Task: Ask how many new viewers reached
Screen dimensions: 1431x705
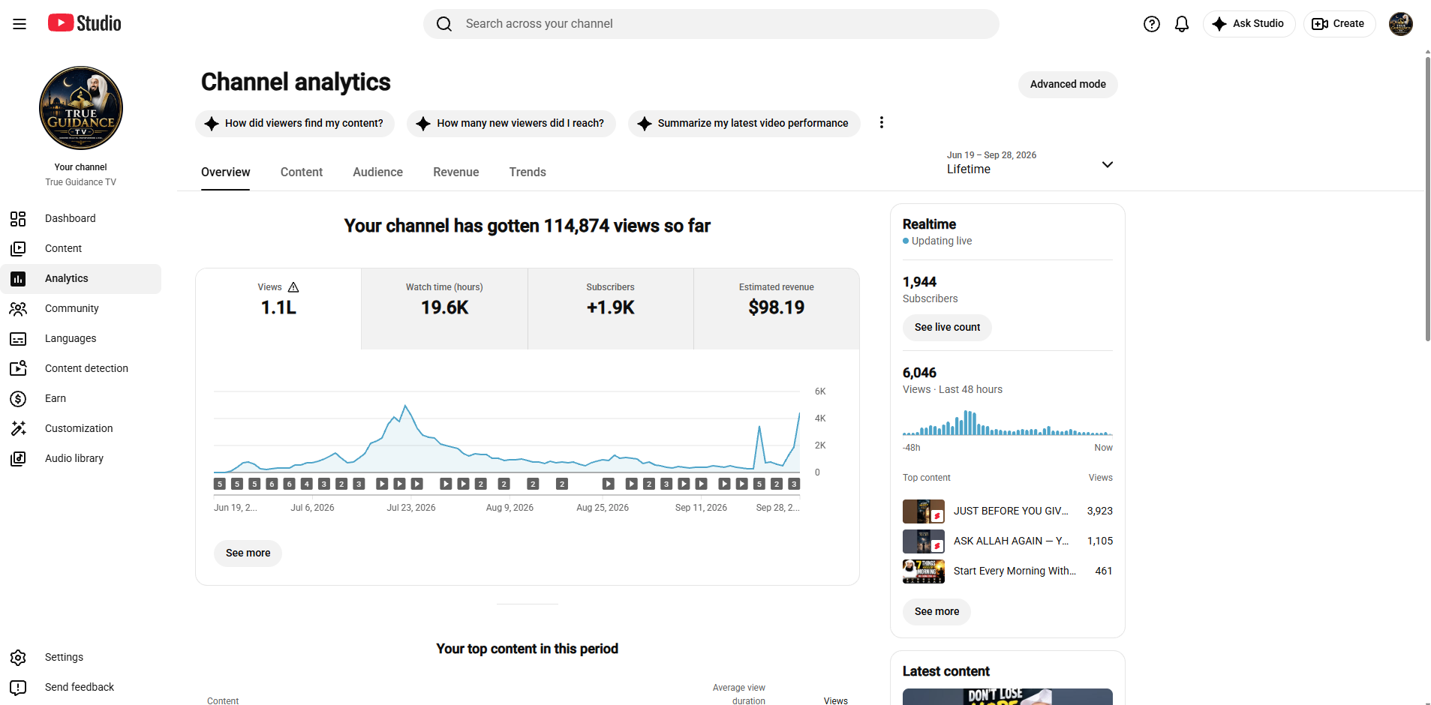Action: [511, 123]
